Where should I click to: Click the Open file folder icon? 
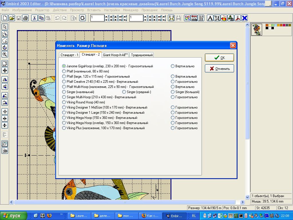(11, 18)
